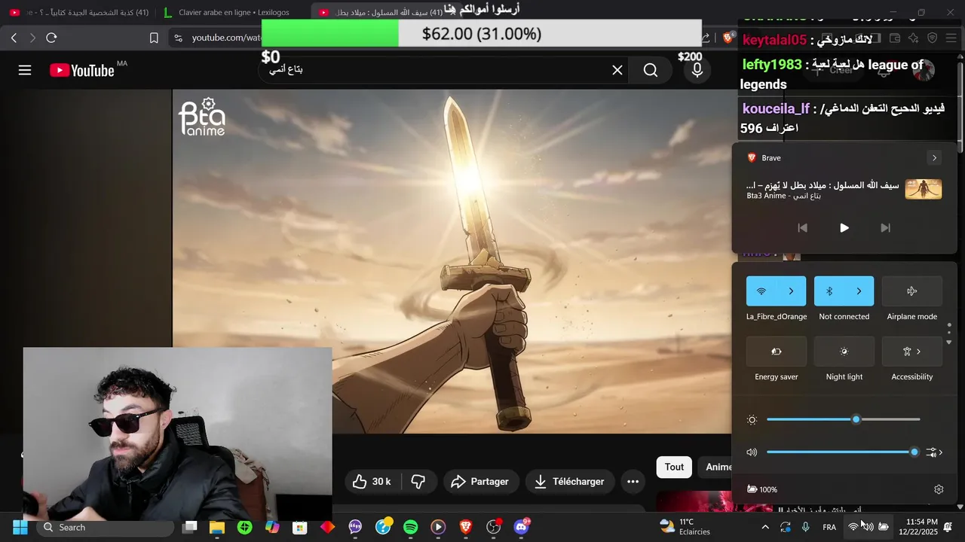Turn on Energy saver
Viewport: 965px width, 542px height.
(x=776, y=352)
